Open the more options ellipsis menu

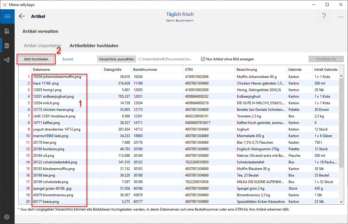pyautogui.click(x=341, y=17)
